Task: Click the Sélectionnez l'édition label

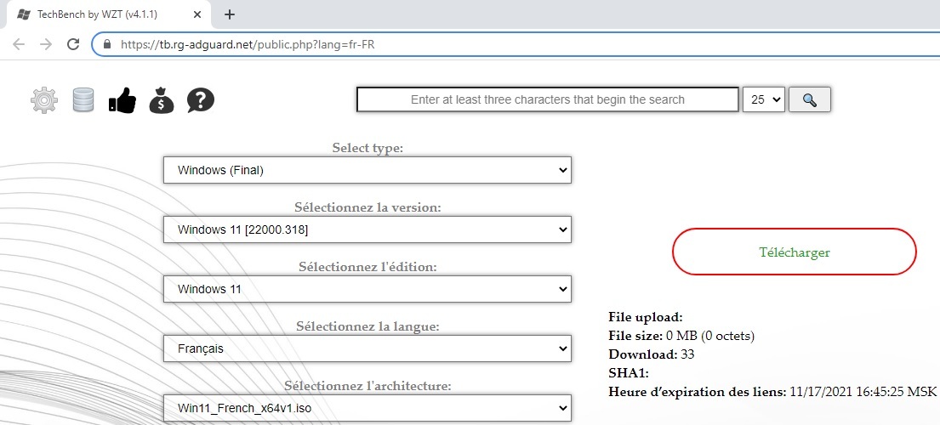Action: (x=367, y=267)
